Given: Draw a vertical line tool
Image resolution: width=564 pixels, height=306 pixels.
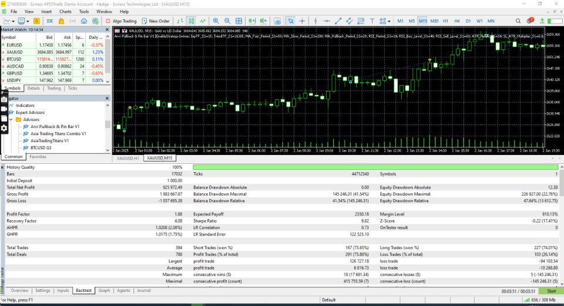Looking at the screenshot, I should pyautogui.click(x=315, y=21).
